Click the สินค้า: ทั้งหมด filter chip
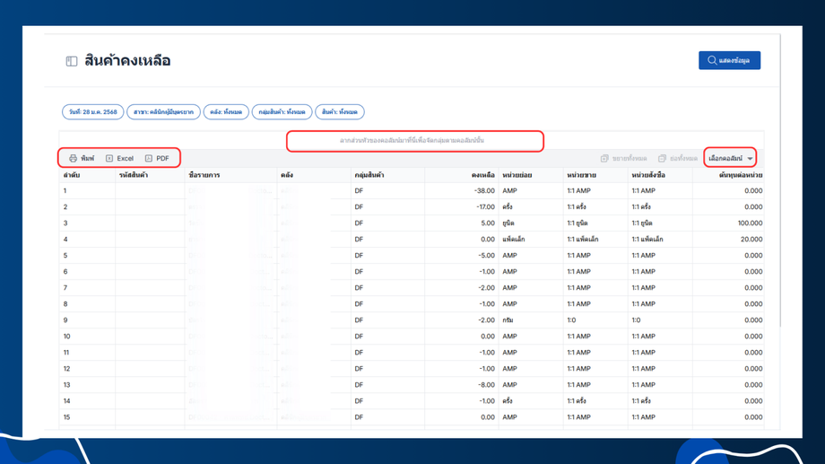This screenshot has height=464, width=825. tap(340, 112)
